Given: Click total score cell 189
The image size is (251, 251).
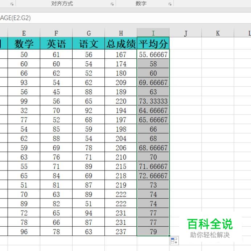Looking at the screenshot, I should [121, 91].
